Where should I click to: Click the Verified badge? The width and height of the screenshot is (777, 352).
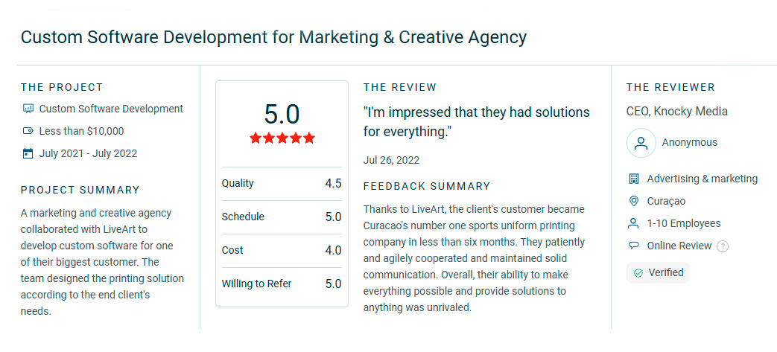pos(658,273)
